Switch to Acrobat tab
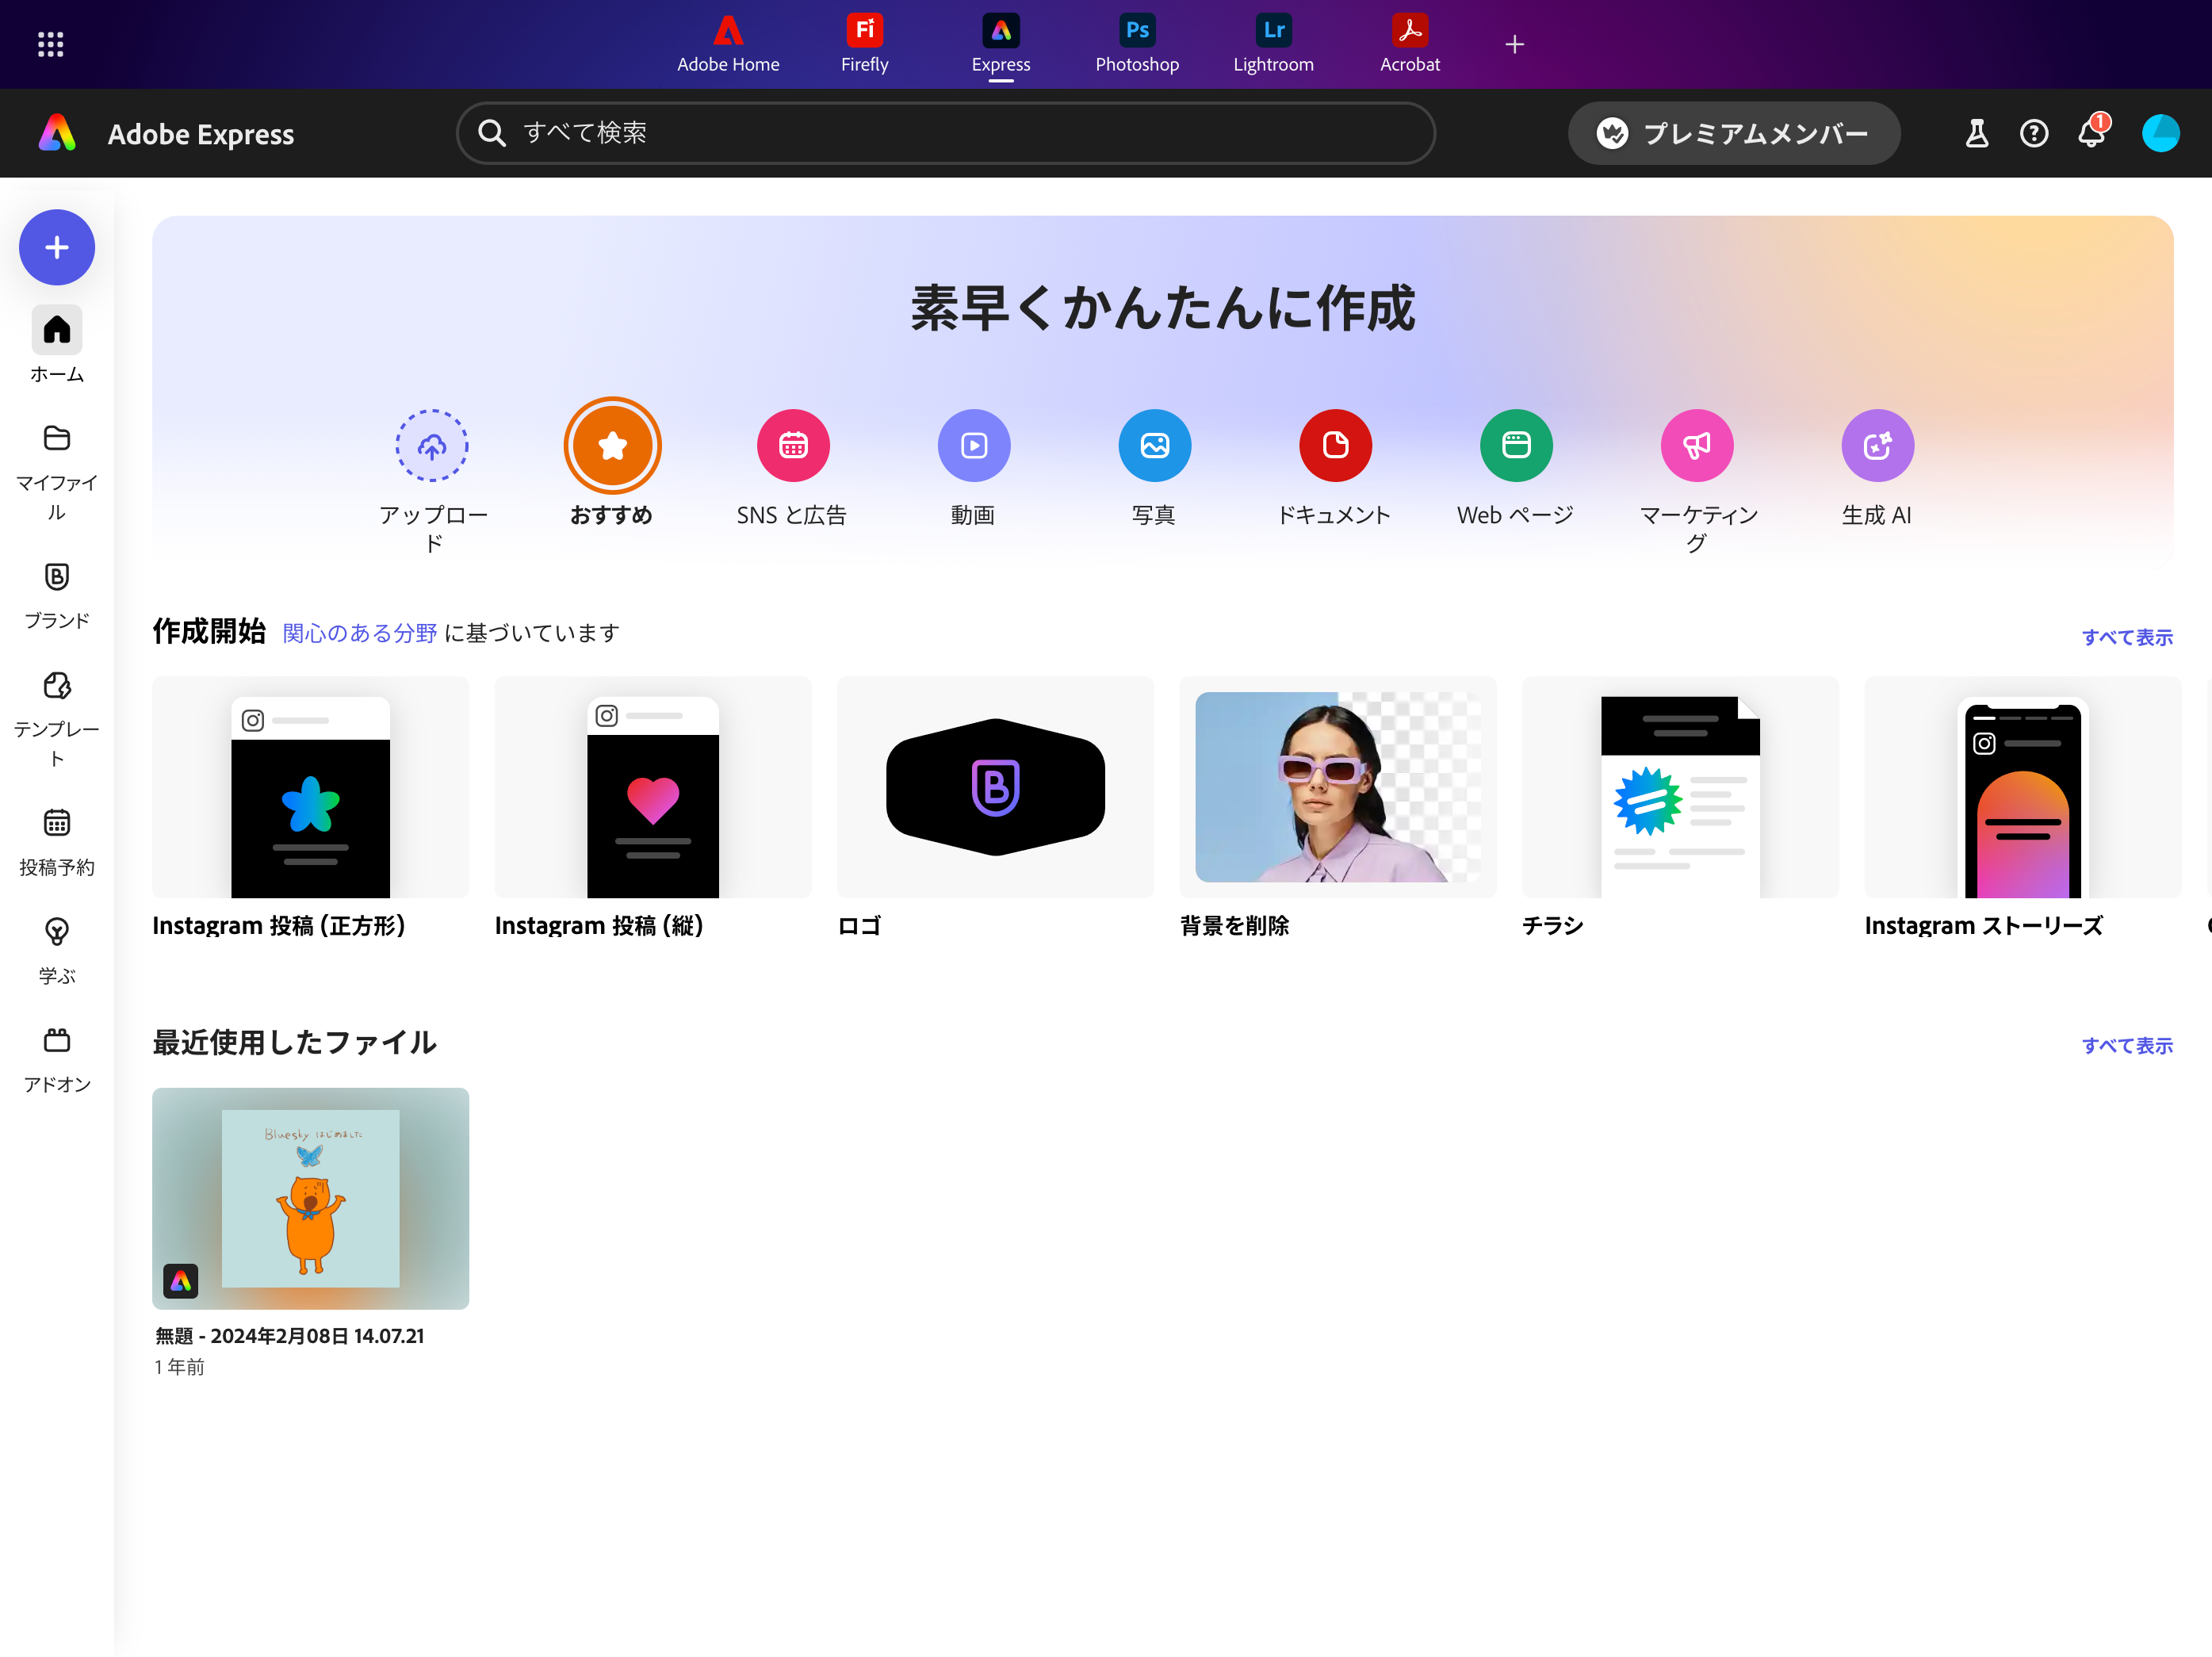Image resolution: width=2212 pixels, height=1657 pixels. (x=1410, y=44)
